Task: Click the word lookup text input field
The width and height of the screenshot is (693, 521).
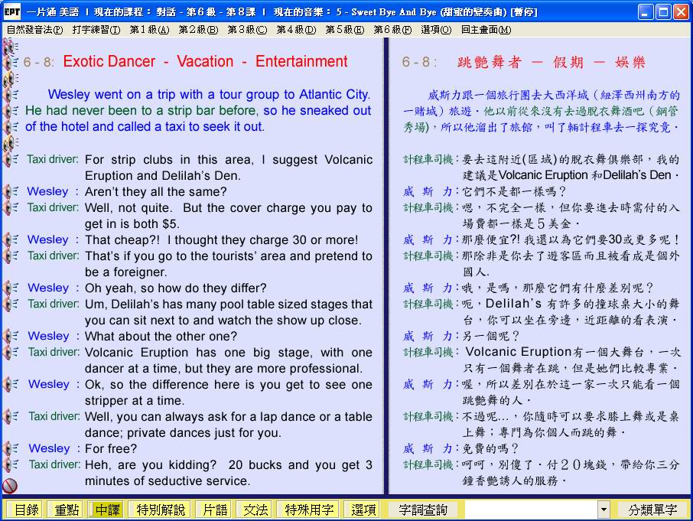Action: pos(530,510)
